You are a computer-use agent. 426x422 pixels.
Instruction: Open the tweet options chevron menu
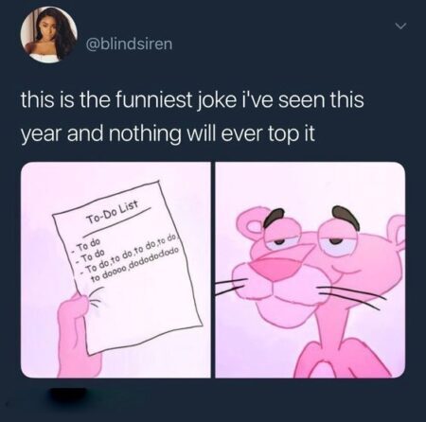[x=401, y=26]
